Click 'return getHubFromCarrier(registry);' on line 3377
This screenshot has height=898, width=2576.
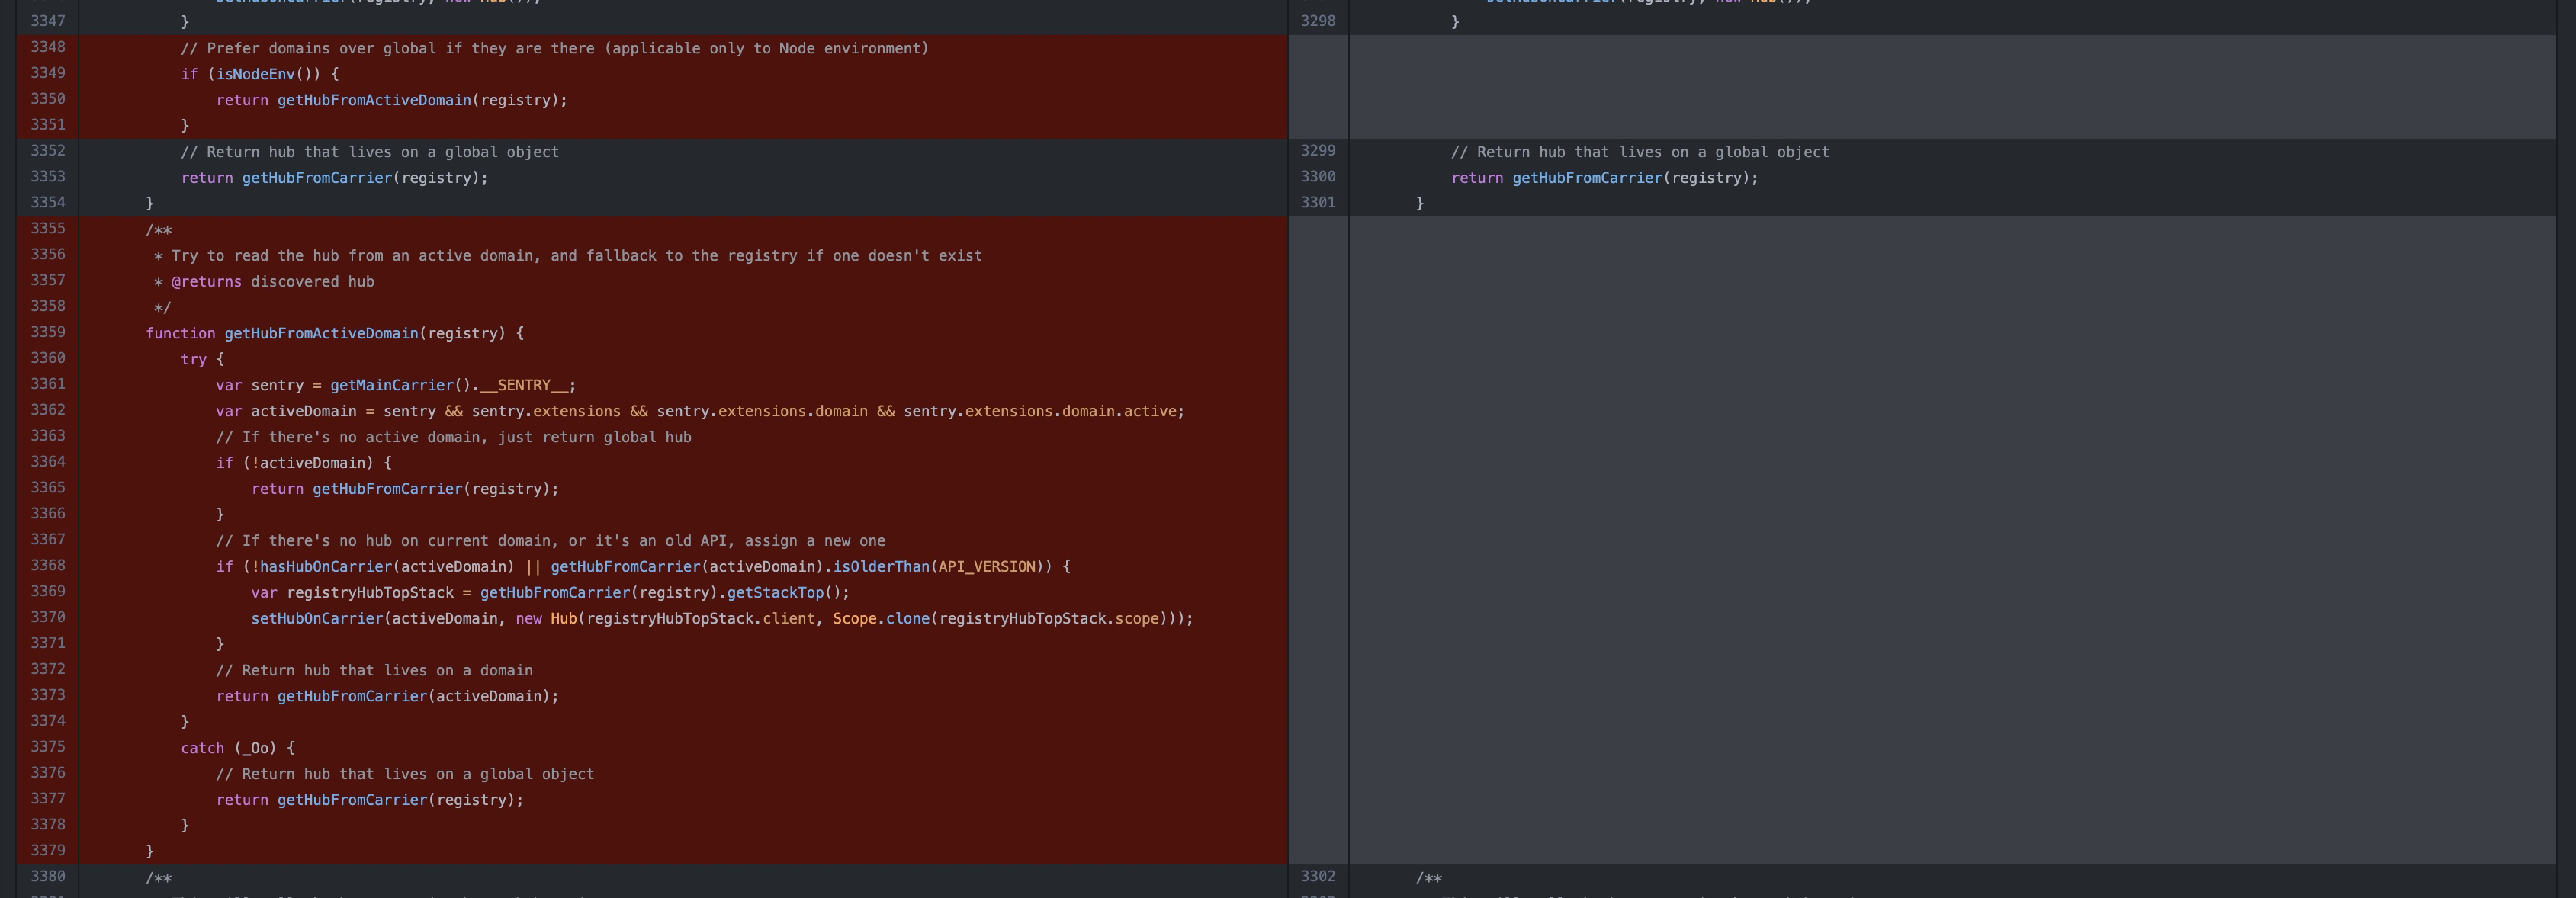[370, 801]
